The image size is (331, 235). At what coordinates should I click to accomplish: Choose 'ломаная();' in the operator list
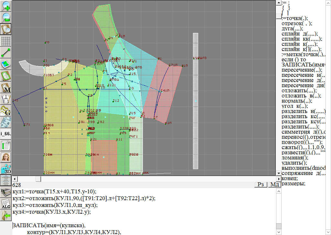point(295,158)
